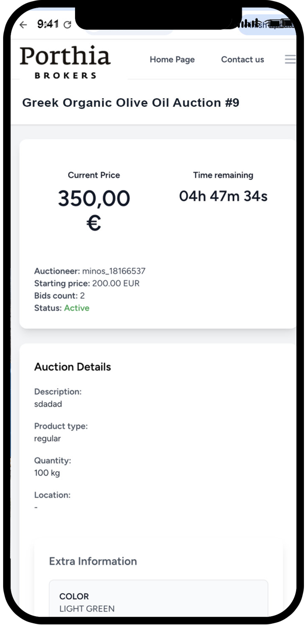Click the Starting price 200.00 EUR line
Viewport: 308px width, 625px height.
pos(87,283)
